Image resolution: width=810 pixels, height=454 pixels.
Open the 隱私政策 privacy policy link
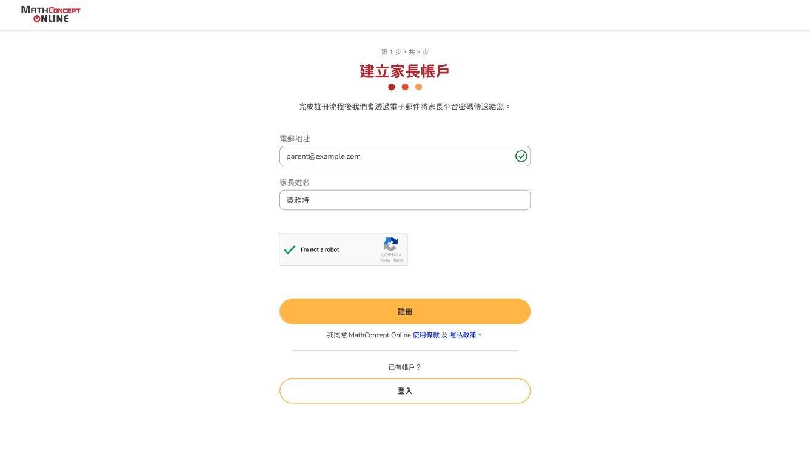[x=463, y=335]
